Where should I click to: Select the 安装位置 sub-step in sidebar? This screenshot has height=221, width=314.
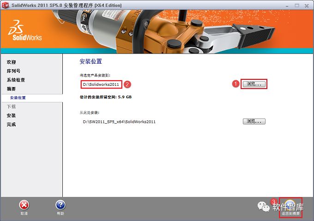(18, 98)
